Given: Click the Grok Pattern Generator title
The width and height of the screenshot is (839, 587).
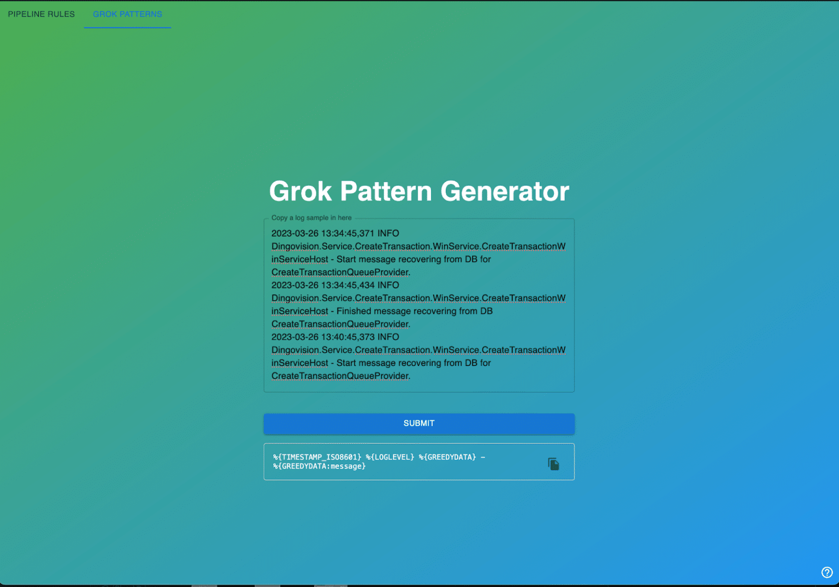Looking at the screenshot, I should [418, 191].
